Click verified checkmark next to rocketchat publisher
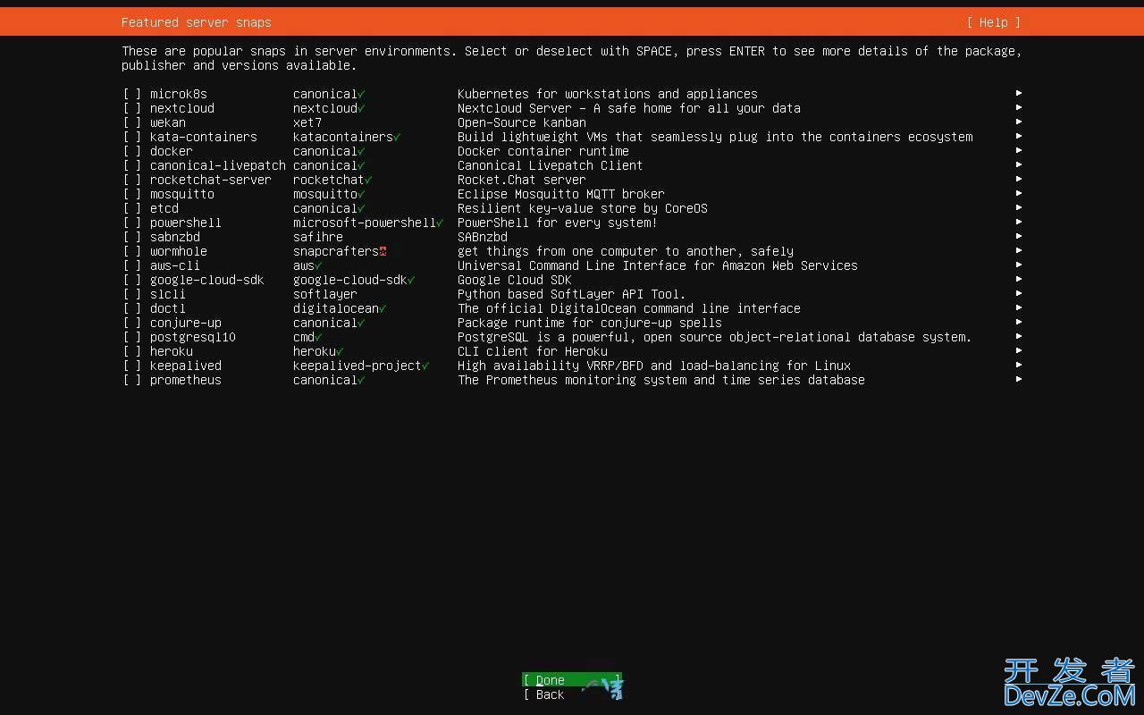1144x715 pixels. pos(368,180)
